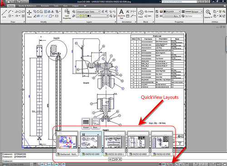The height and width of the screenshot is (166, 227).
Task: Close the QuickView toolbar with X
Action: [120, 159]
